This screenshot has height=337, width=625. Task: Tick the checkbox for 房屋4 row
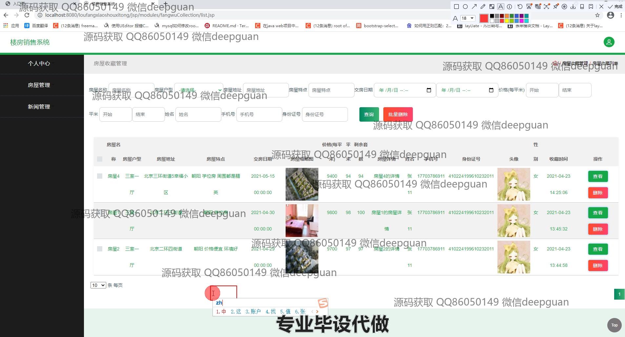click(x=100, y=176)
